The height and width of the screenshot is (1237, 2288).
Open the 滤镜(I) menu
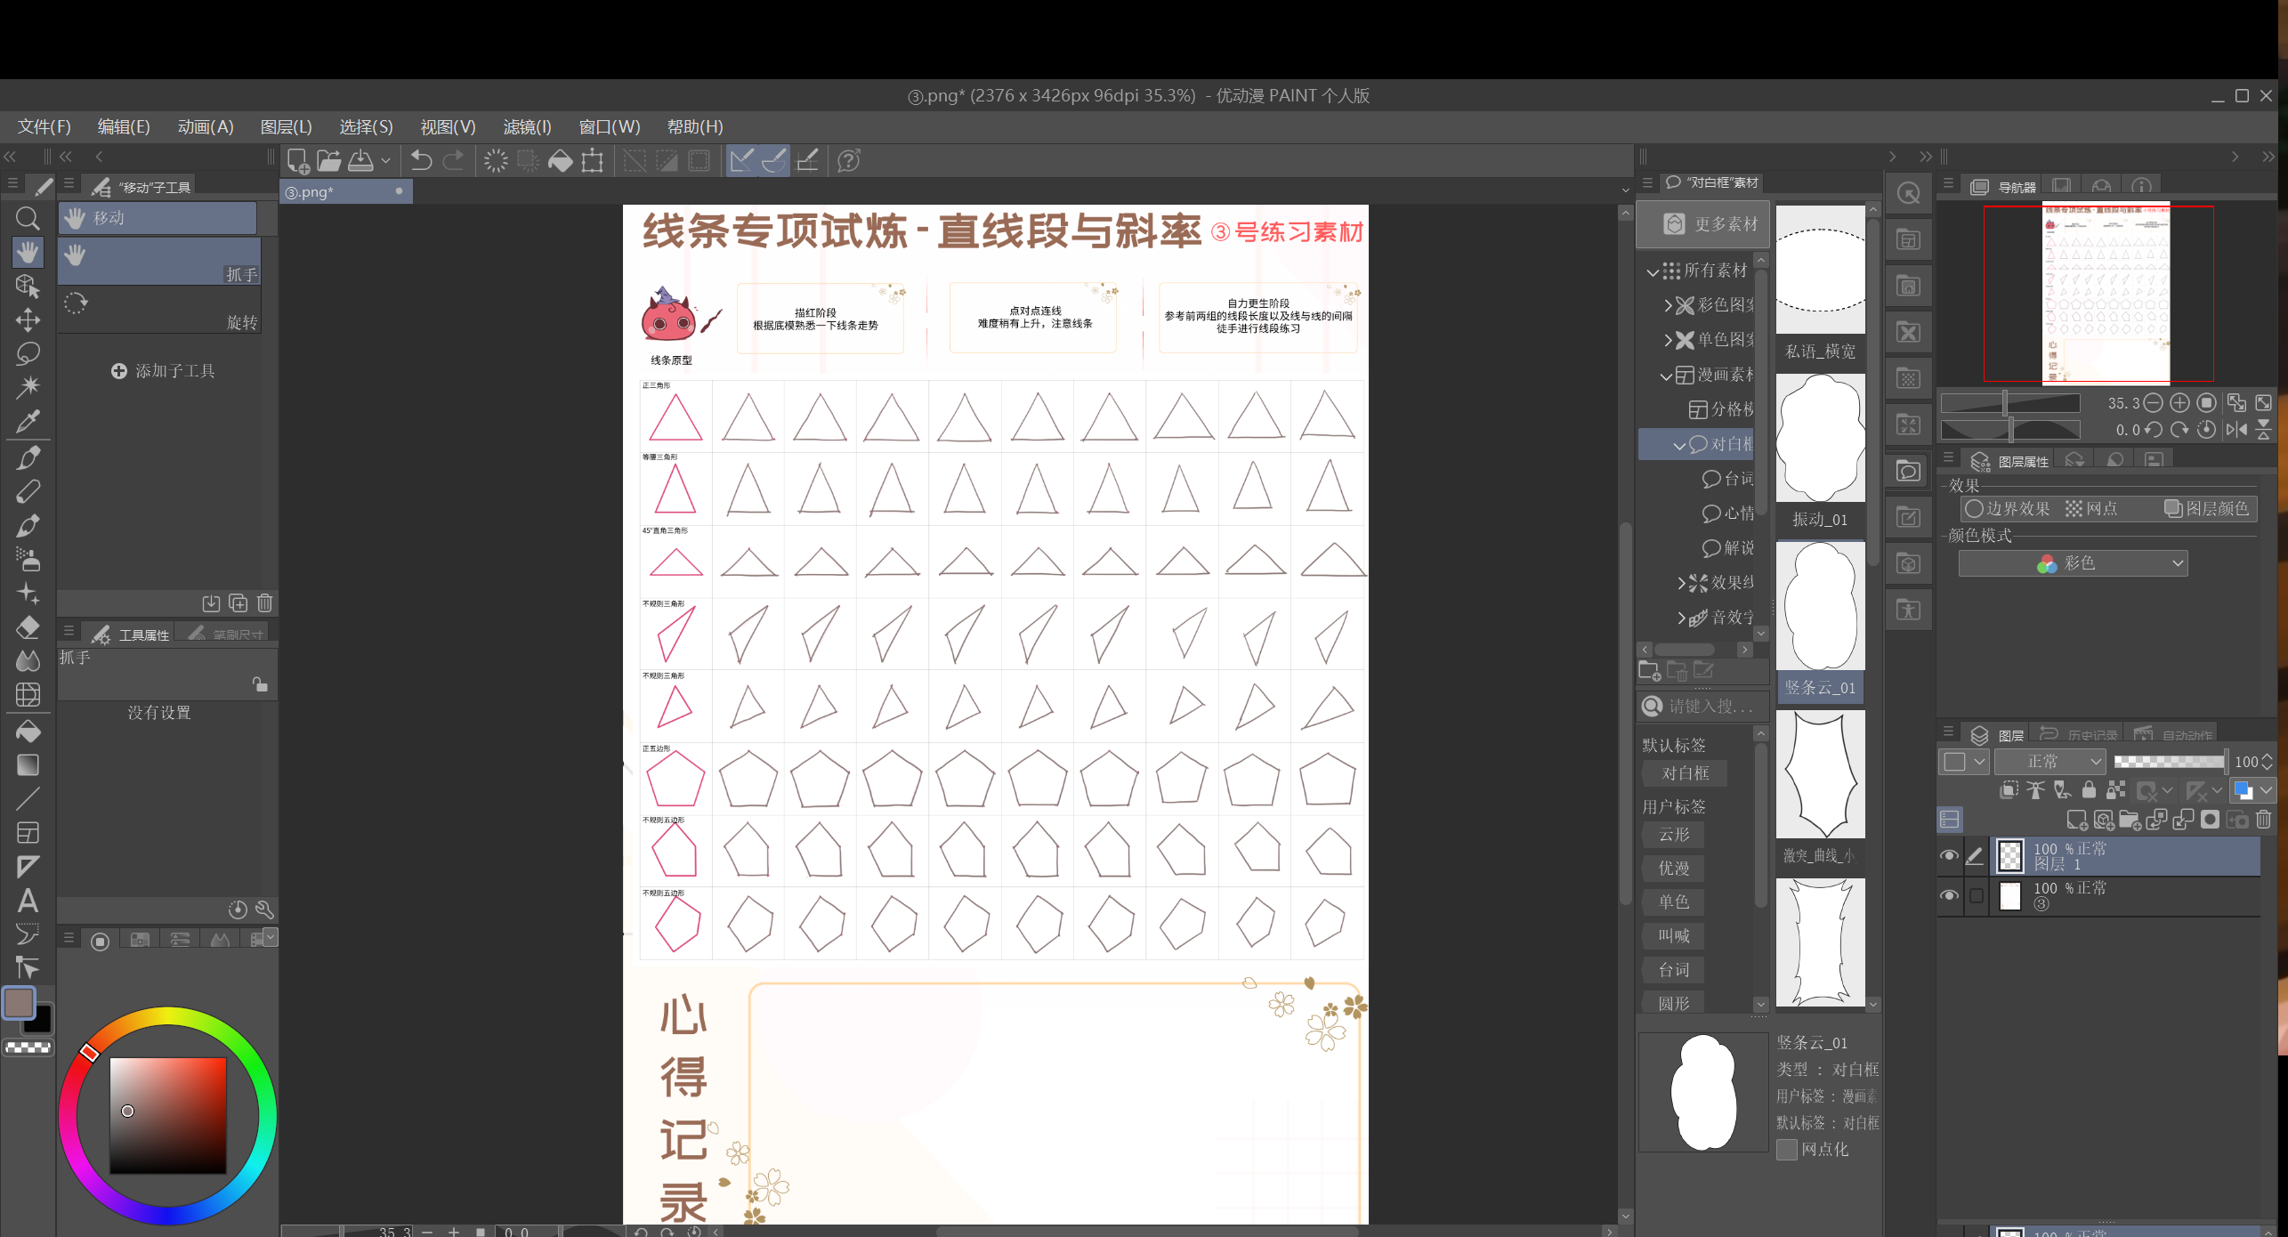tap(527, 127)
